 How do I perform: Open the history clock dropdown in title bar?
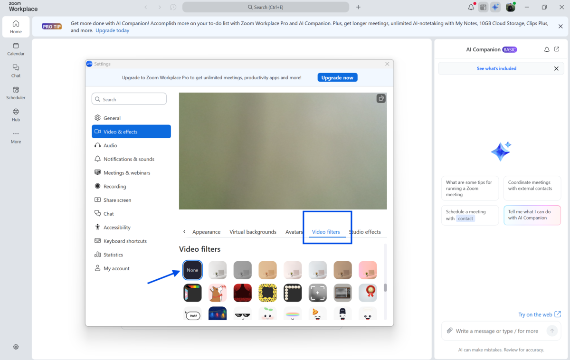(173, 7)
